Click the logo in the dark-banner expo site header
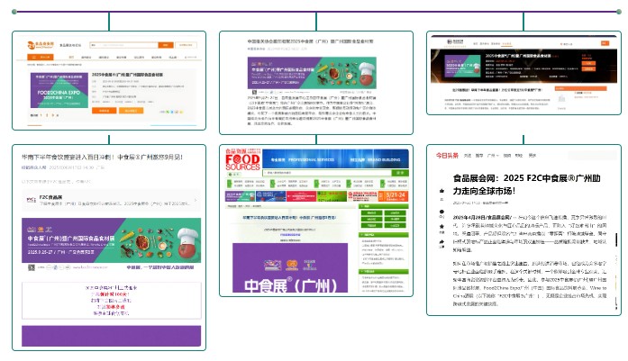628x361 pixels. click(455, 42)
